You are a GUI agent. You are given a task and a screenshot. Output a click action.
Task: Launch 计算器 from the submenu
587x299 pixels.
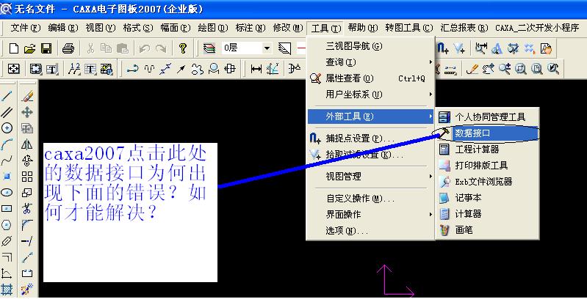coord(487,214)
